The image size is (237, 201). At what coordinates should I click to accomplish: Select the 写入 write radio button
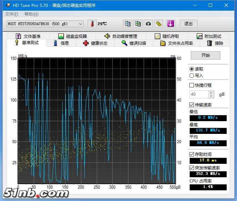click(x=192, y=75)
